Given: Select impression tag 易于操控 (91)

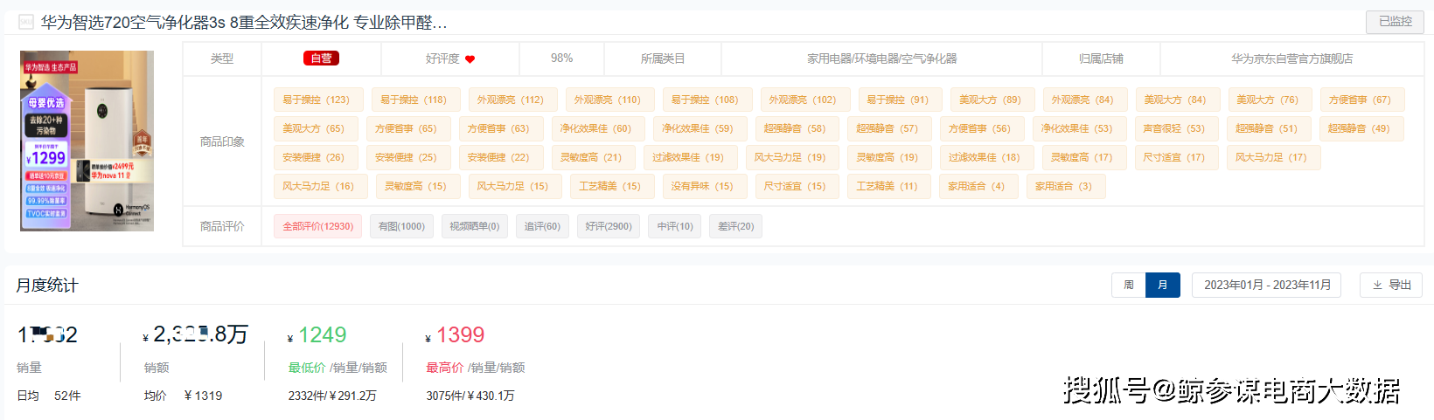Looking at the screenshot, I should [x=900, y=100].
